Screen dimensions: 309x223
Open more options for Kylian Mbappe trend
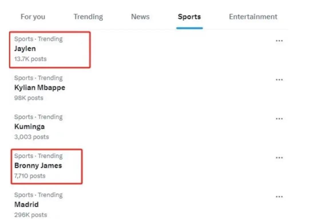coord(279,80)
